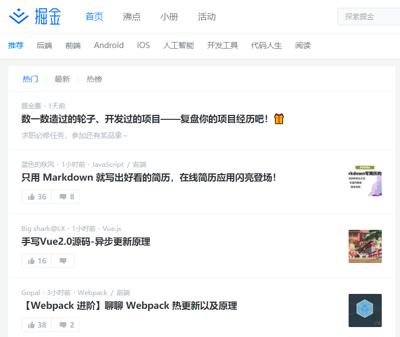Switch to the 最新 sort tab
This screenshot has width=400, height=337.
coord(62,79)
